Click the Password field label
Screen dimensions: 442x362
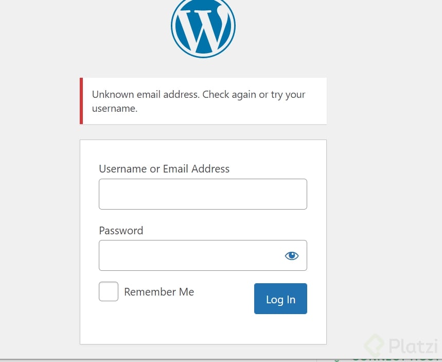click(x=121, y=231)
